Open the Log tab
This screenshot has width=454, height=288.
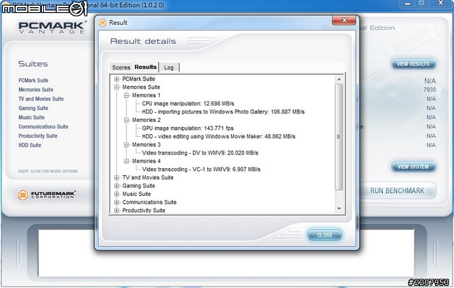coord(169,67)
